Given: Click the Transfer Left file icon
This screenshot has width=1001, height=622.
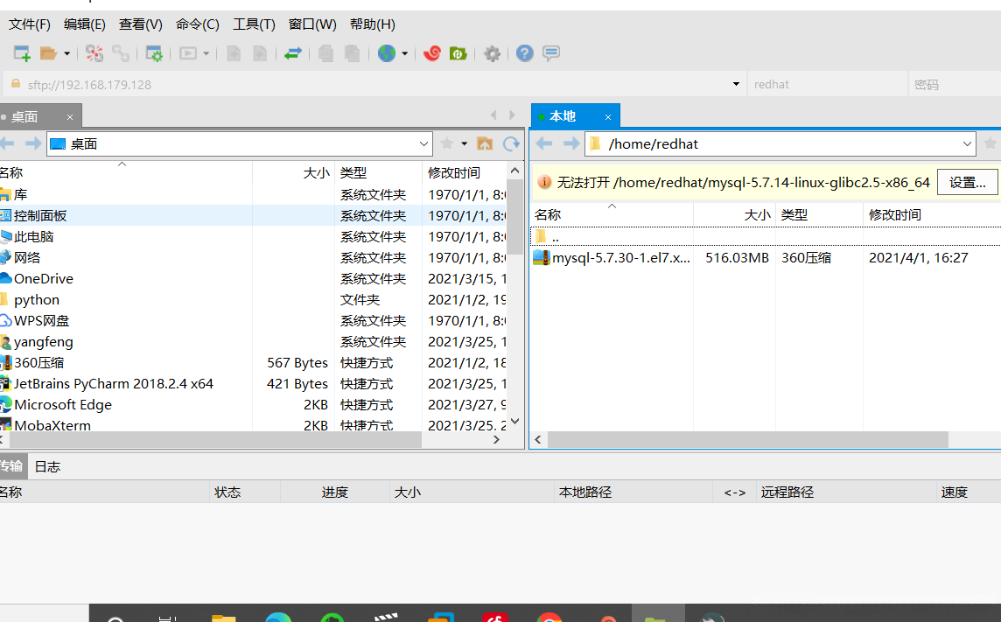Looking at the screenshot, I should [x=234, y=53].
